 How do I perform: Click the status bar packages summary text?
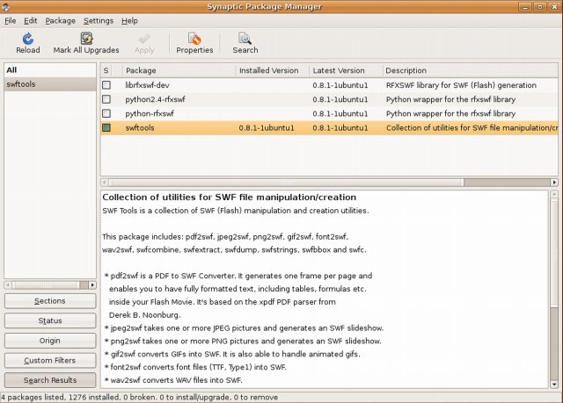point(139,397)
